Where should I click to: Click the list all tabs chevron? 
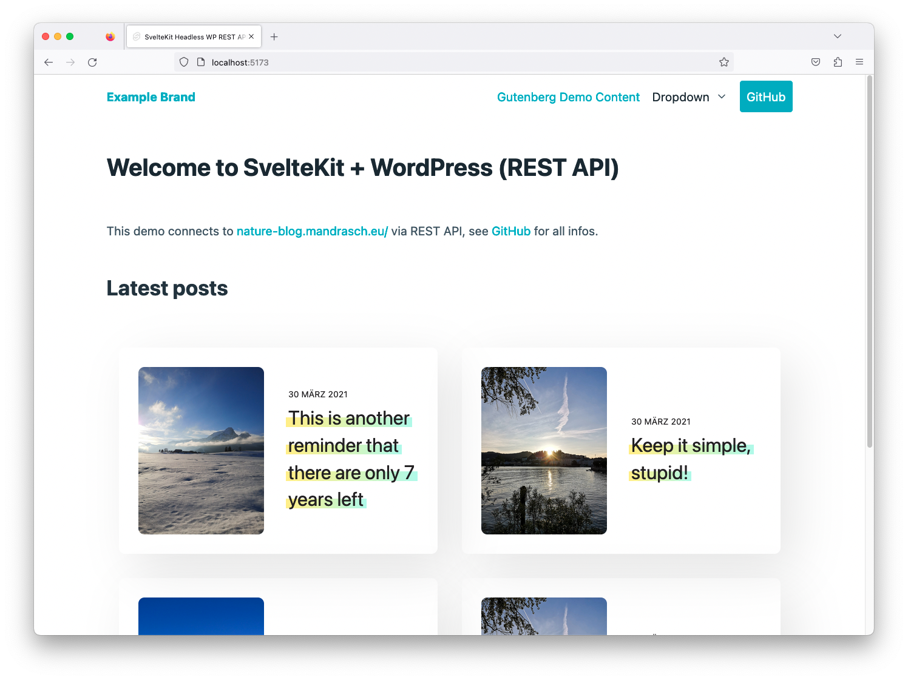click(838, 36)
